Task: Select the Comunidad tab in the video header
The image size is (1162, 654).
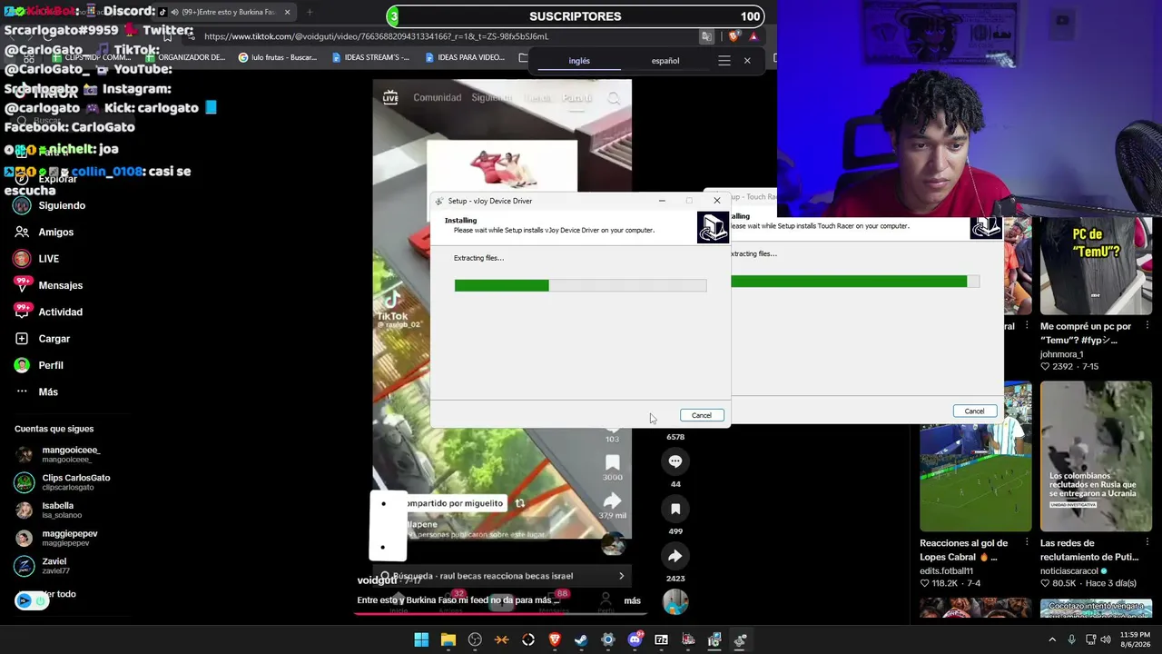Action: coord(438,97)
